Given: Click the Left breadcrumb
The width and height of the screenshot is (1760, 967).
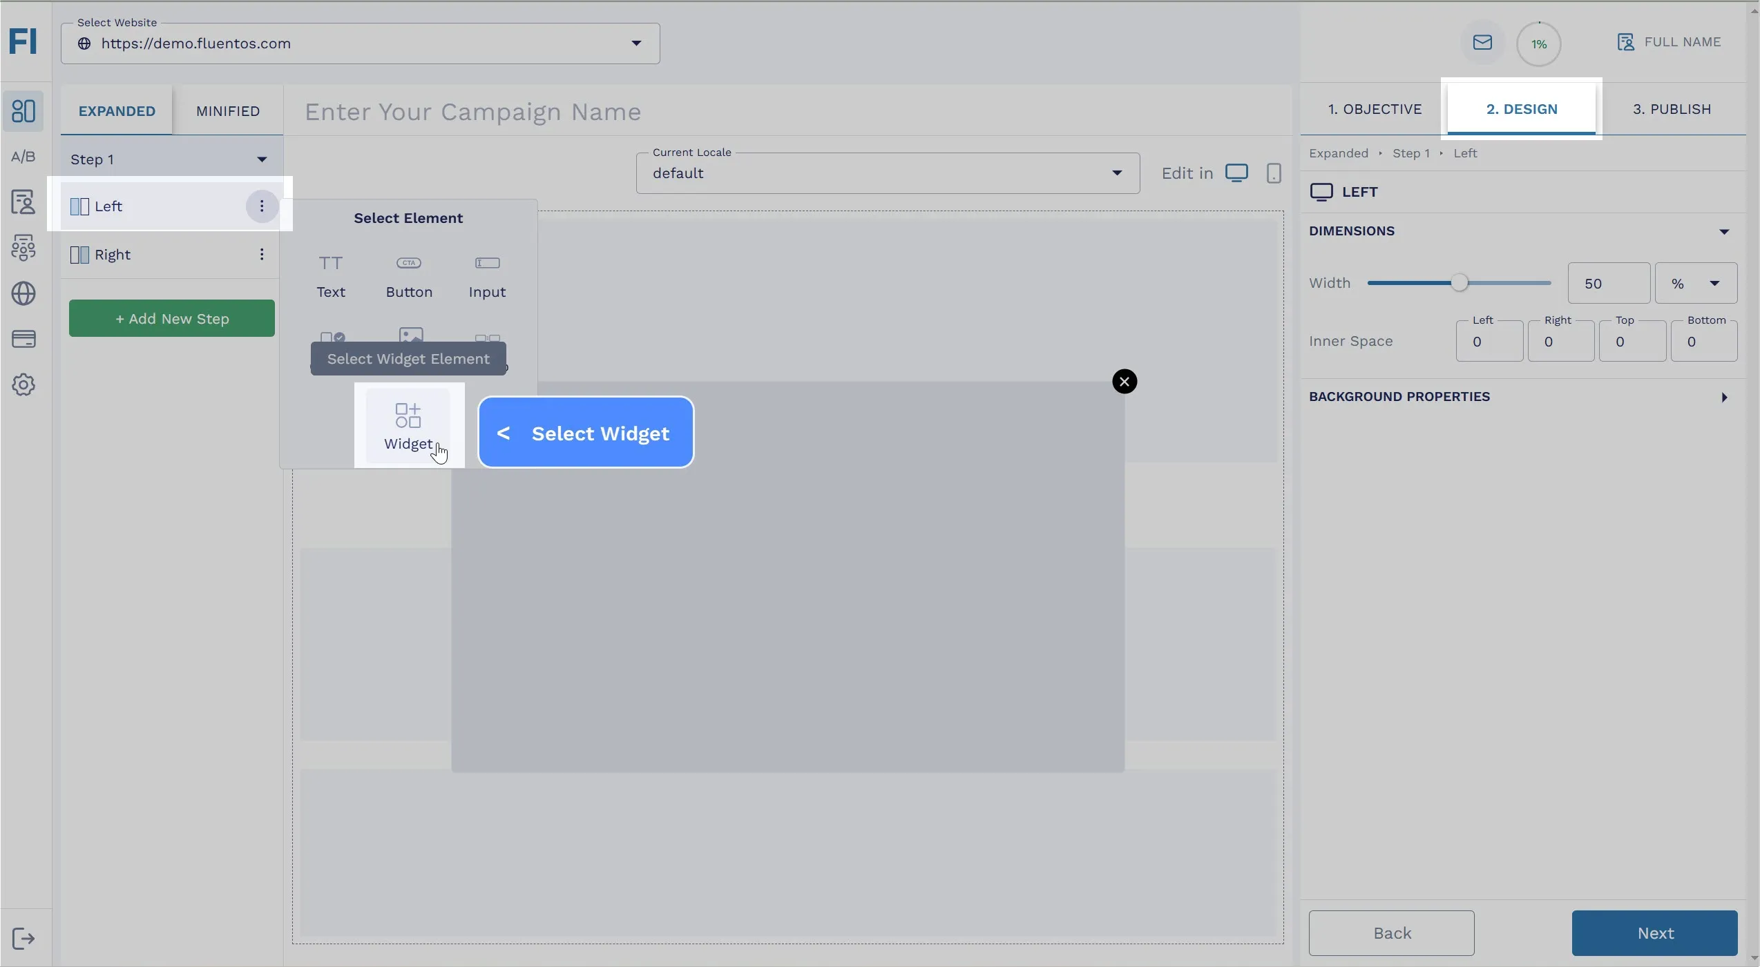Looking at the screenshot, I should pyautogui.click(x=1465, y=153).
